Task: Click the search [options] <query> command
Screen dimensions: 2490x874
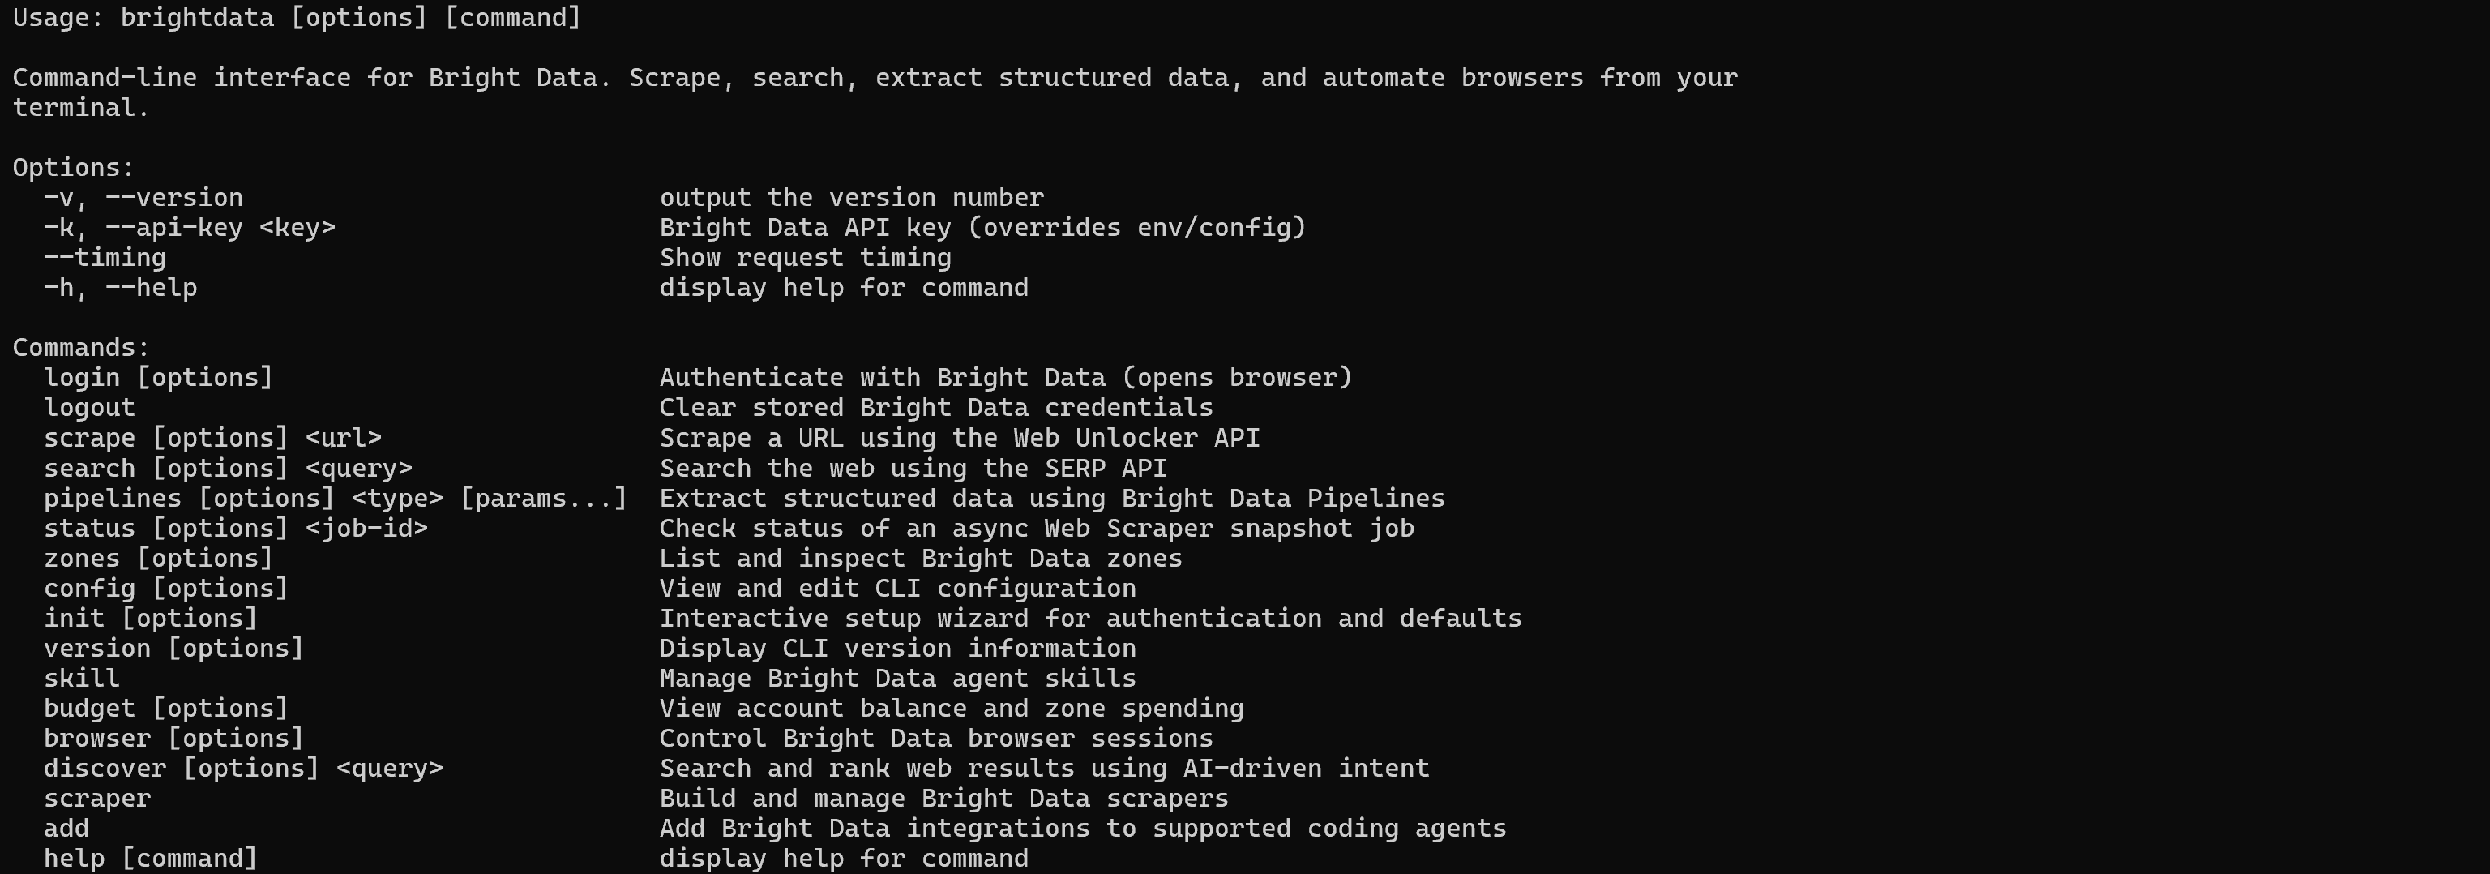Action: tap(228, 468)
